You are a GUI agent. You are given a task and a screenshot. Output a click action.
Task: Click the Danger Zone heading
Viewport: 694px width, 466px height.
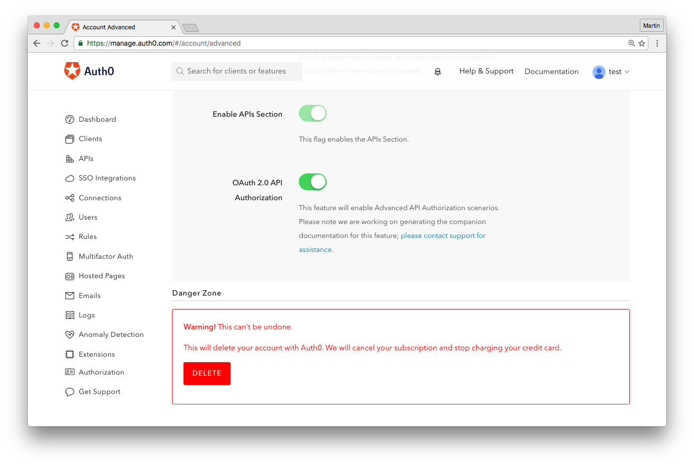pyautogui.click(x=196, y=293)
